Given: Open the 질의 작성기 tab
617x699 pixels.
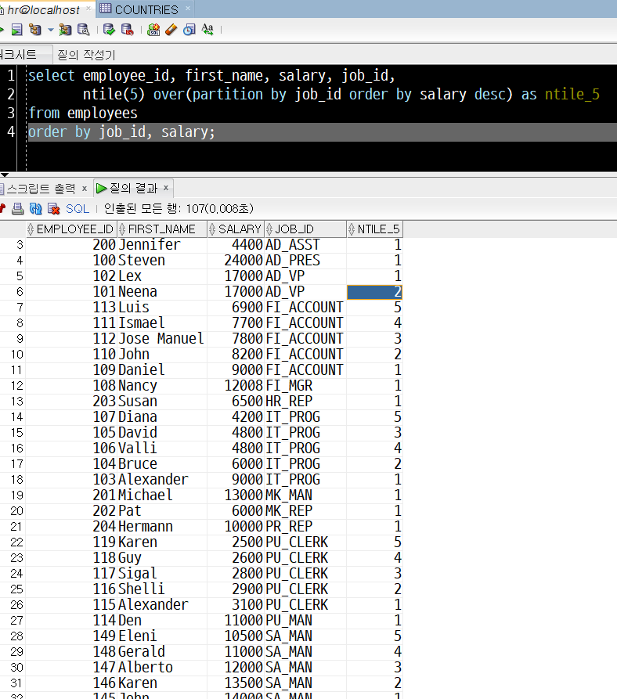Looking at the screenshot, I should click(86, 55).
